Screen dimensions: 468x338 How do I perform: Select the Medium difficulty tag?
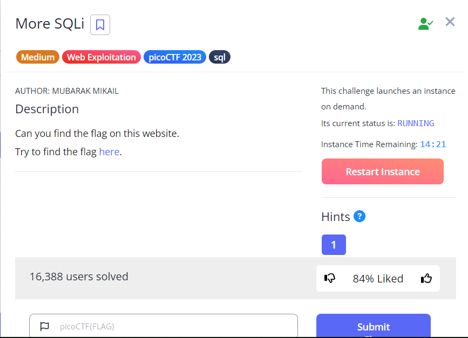37,57
